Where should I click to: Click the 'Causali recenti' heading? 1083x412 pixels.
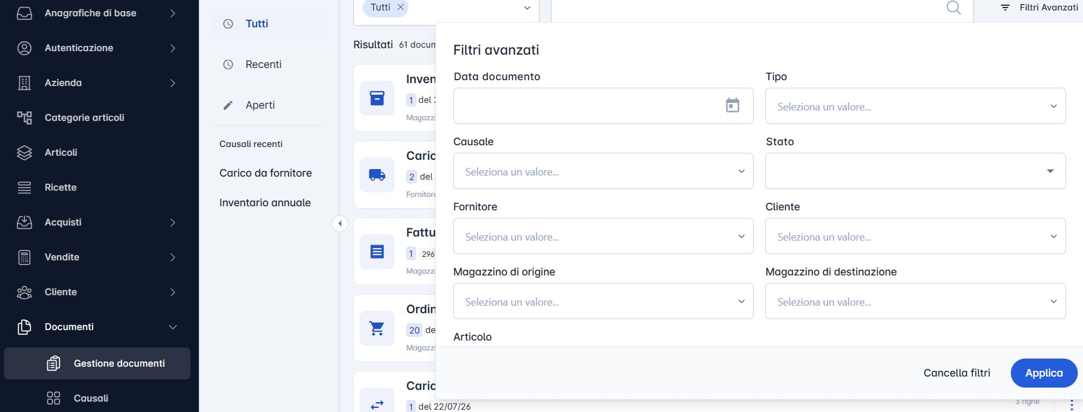click(x=251, y=144)
